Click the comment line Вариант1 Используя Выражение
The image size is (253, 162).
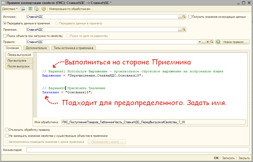(x=133, y=72)
